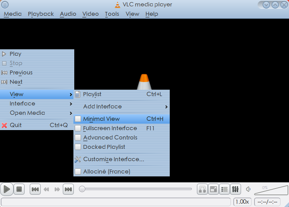This screenshot has height=207, width=289.
Task: Click the Customize Interface tools icon
Action: point(78,159)
